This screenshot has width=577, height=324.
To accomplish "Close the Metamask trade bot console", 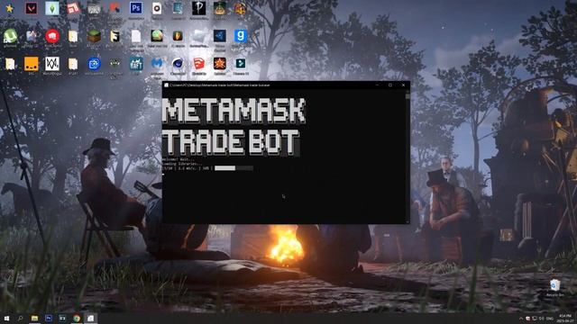I will coord(403,85).
